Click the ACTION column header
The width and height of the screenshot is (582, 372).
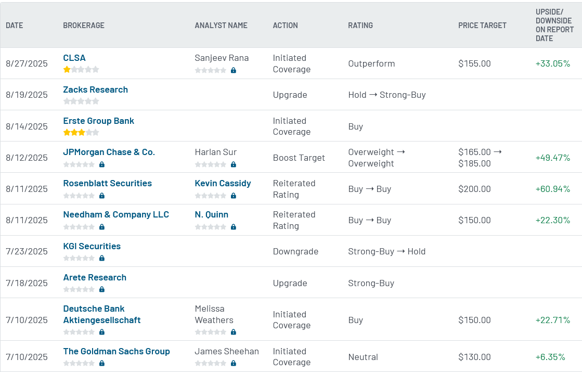[x=285, y=25]
